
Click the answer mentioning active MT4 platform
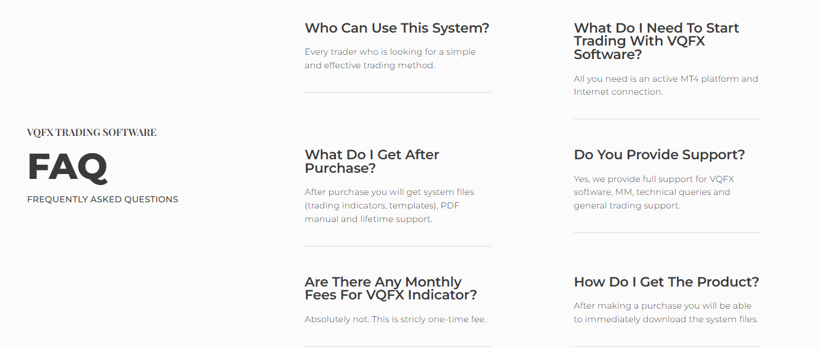(x=666, y=85)
